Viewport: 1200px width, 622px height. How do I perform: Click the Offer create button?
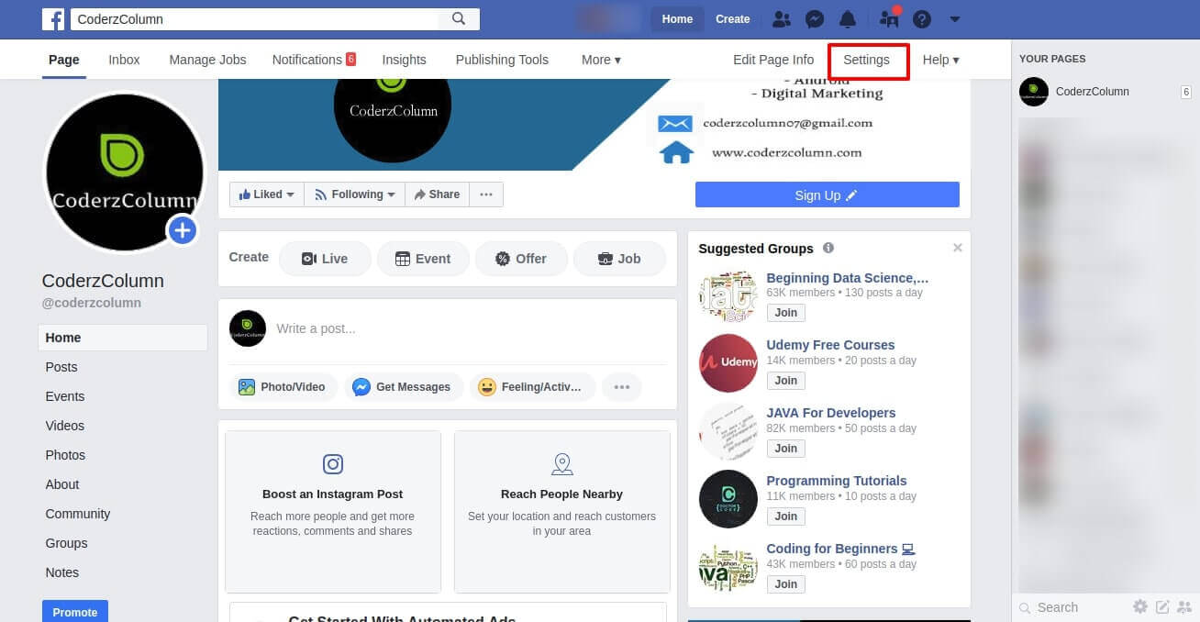pos(521,259)
